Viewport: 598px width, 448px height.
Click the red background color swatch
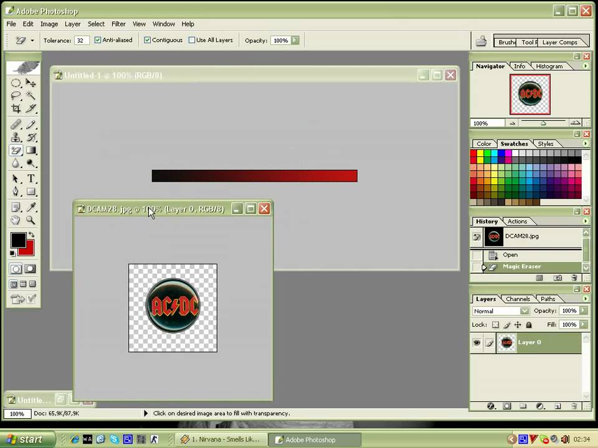pyautogui.click(x=28, y=250)
